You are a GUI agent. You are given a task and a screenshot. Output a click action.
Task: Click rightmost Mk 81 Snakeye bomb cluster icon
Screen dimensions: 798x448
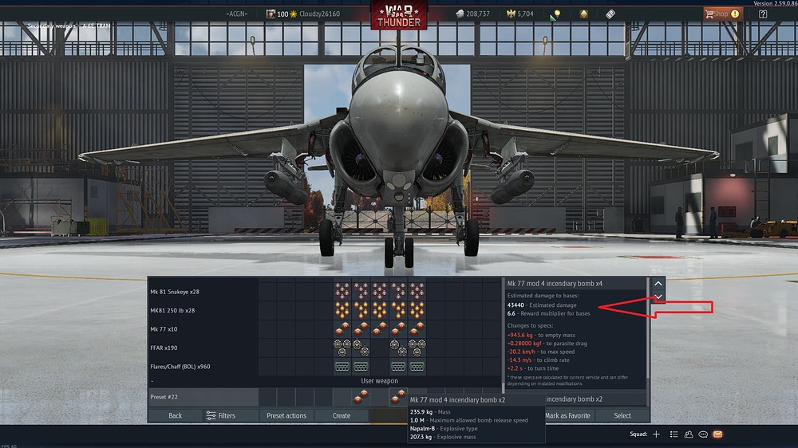417,292
